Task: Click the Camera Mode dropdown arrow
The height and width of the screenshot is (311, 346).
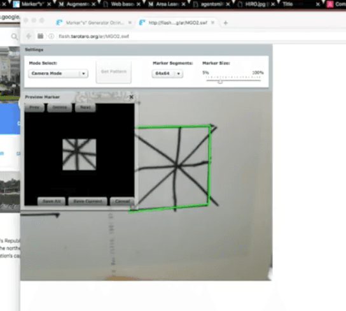Action: 83,73
